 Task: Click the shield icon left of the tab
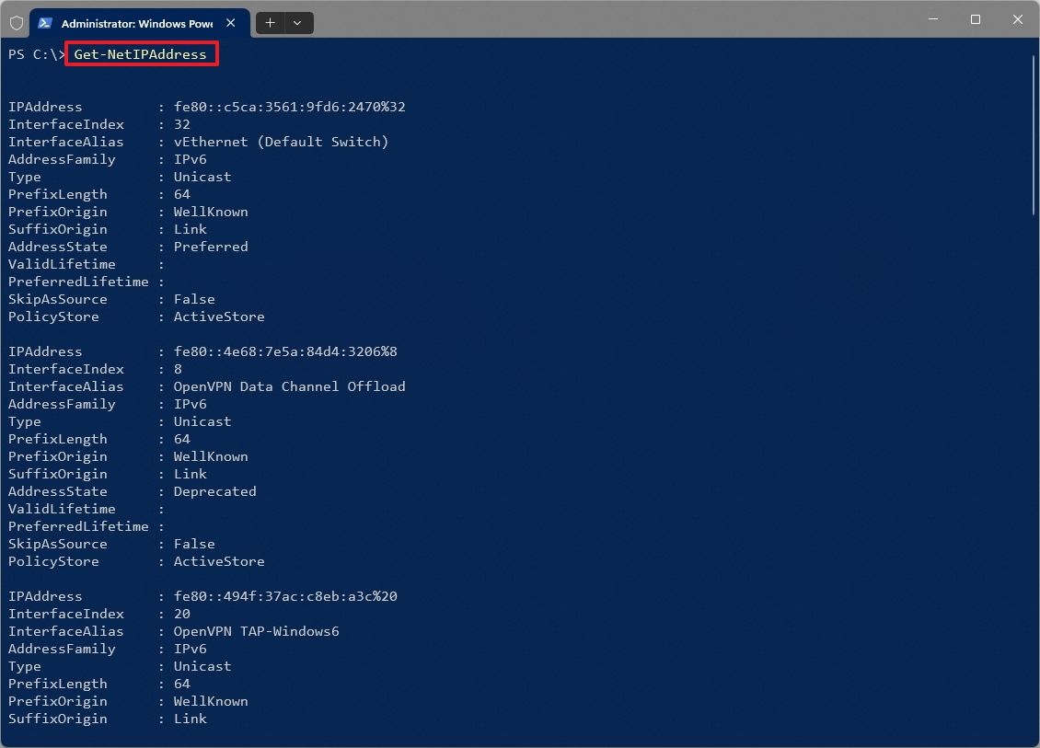[16, 23]
